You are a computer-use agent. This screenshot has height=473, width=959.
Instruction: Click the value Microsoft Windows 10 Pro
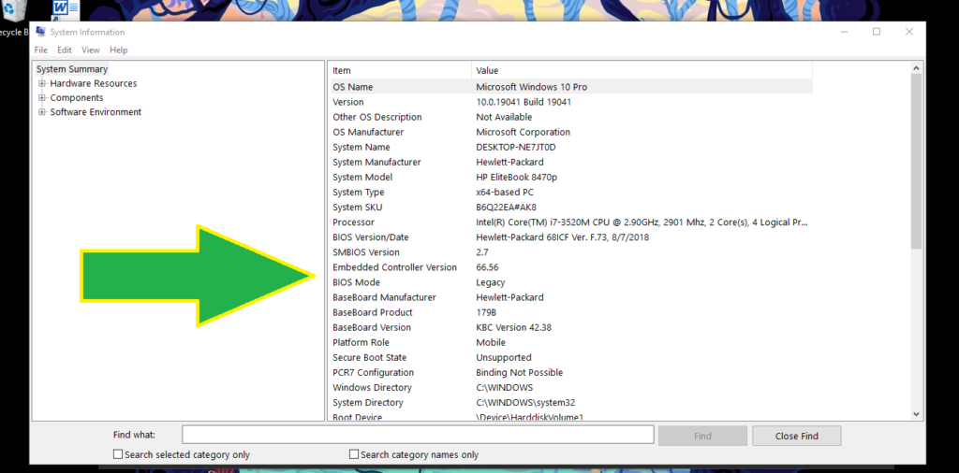click(532, 87)
